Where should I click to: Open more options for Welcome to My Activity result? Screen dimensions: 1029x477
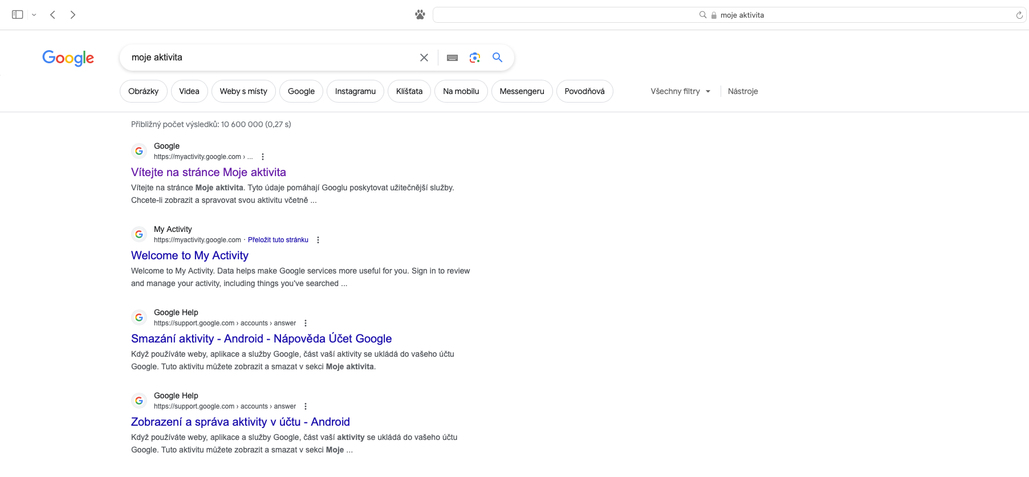point(318,240)
